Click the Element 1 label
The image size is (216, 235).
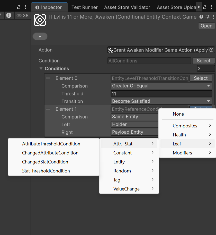(x=66, y=109)
